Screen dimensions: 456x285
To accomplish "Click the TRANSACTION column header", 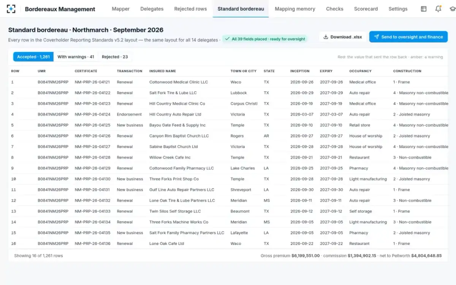I will click(130, 71).
